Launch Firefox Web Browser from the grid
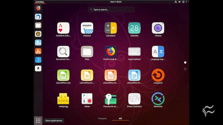Viewport: 223px width, 125px height. pos(111,52)
